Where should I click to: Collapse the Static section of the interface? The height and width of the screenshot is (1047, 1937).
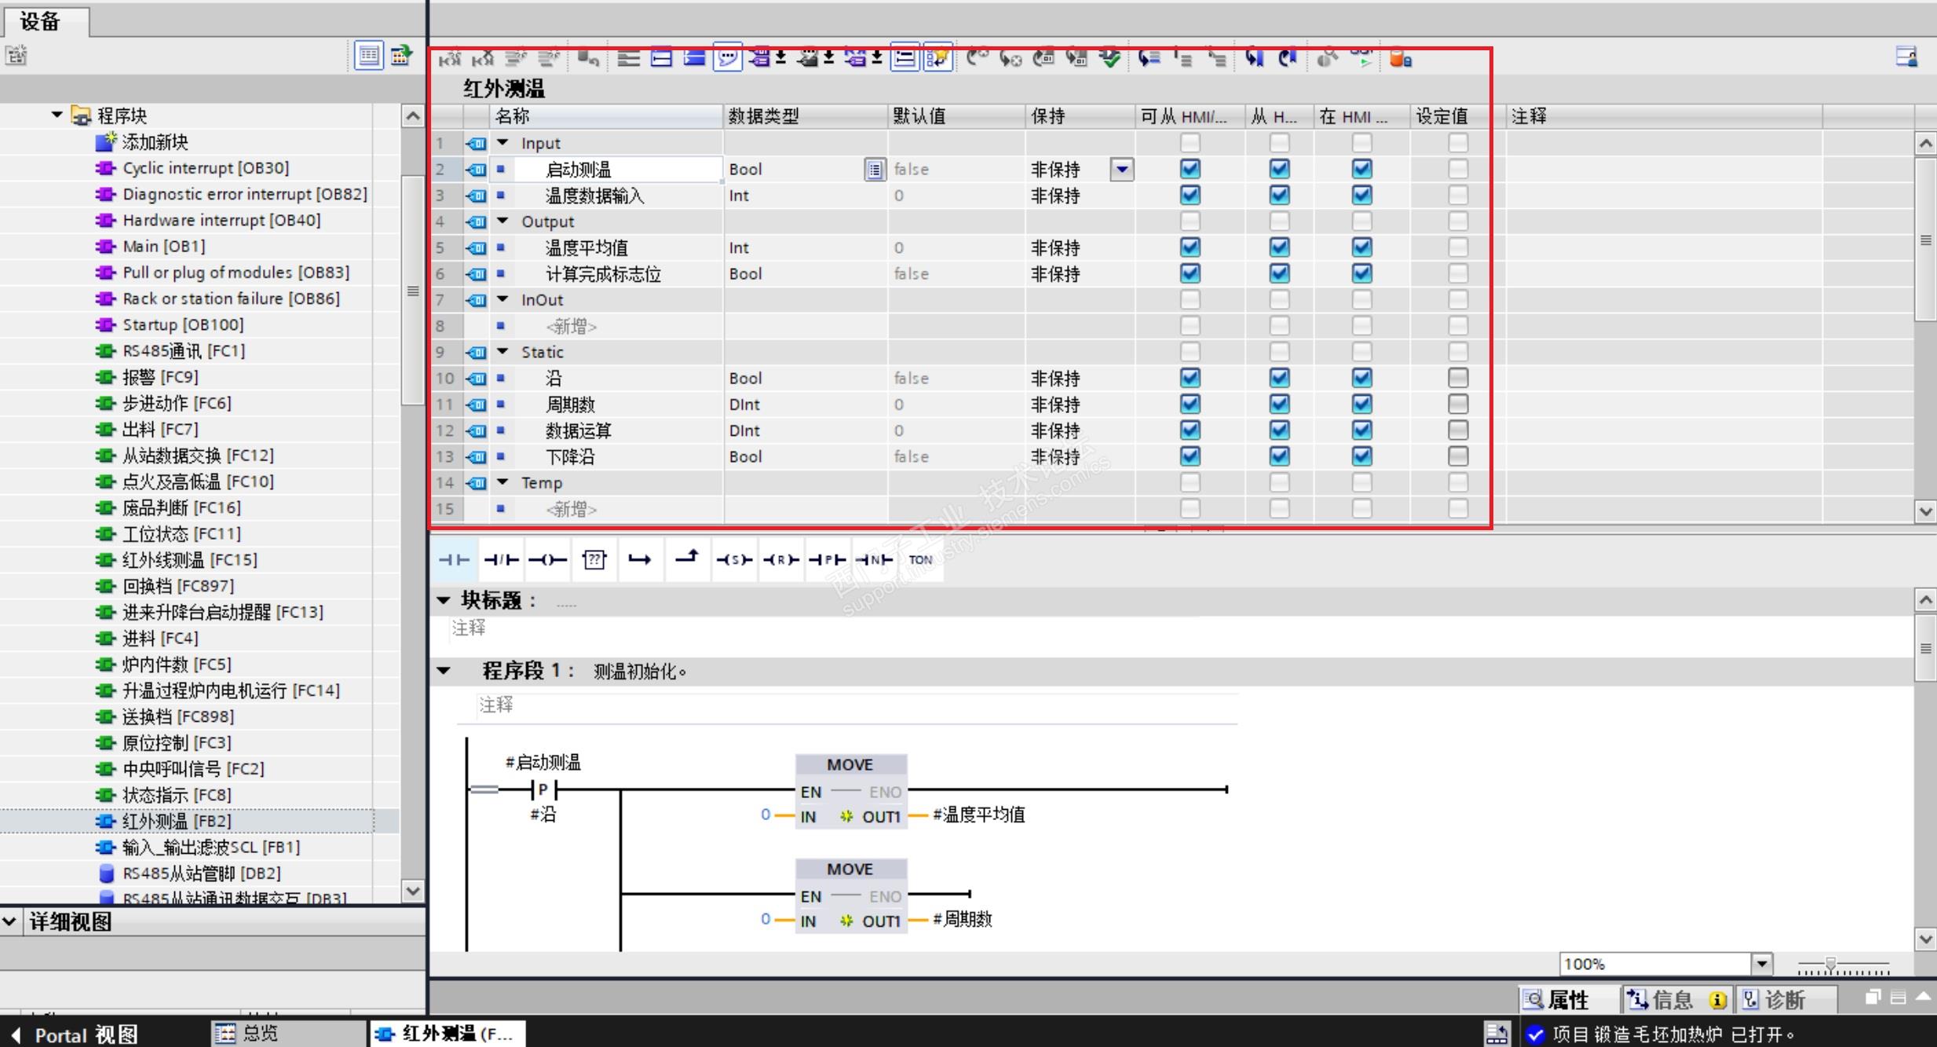click(x=503, y=352)
